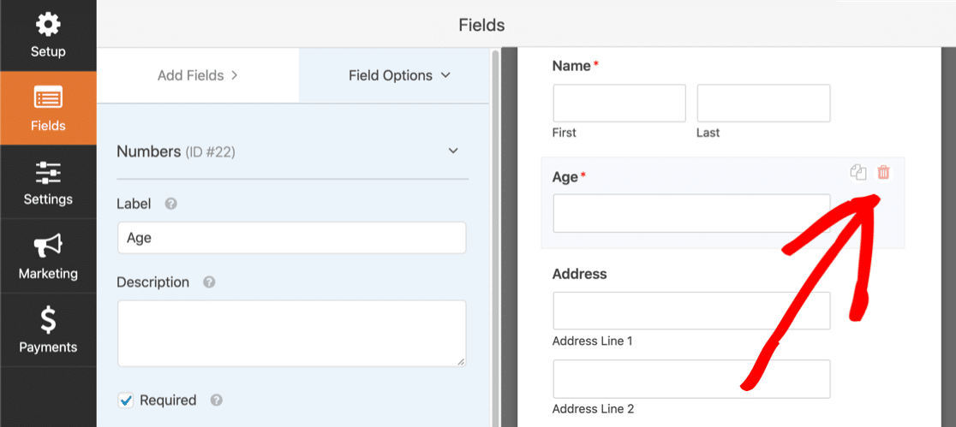The width and height of the screenshot is (956, 427).
Task: Open the Marketing megaphone section
Action: coord(48,257)
